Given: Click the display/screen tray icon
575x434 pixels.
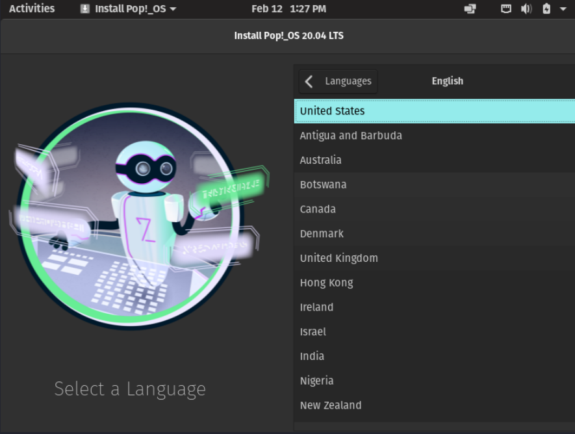Looking at the screenshot, I should pos(470,8).
